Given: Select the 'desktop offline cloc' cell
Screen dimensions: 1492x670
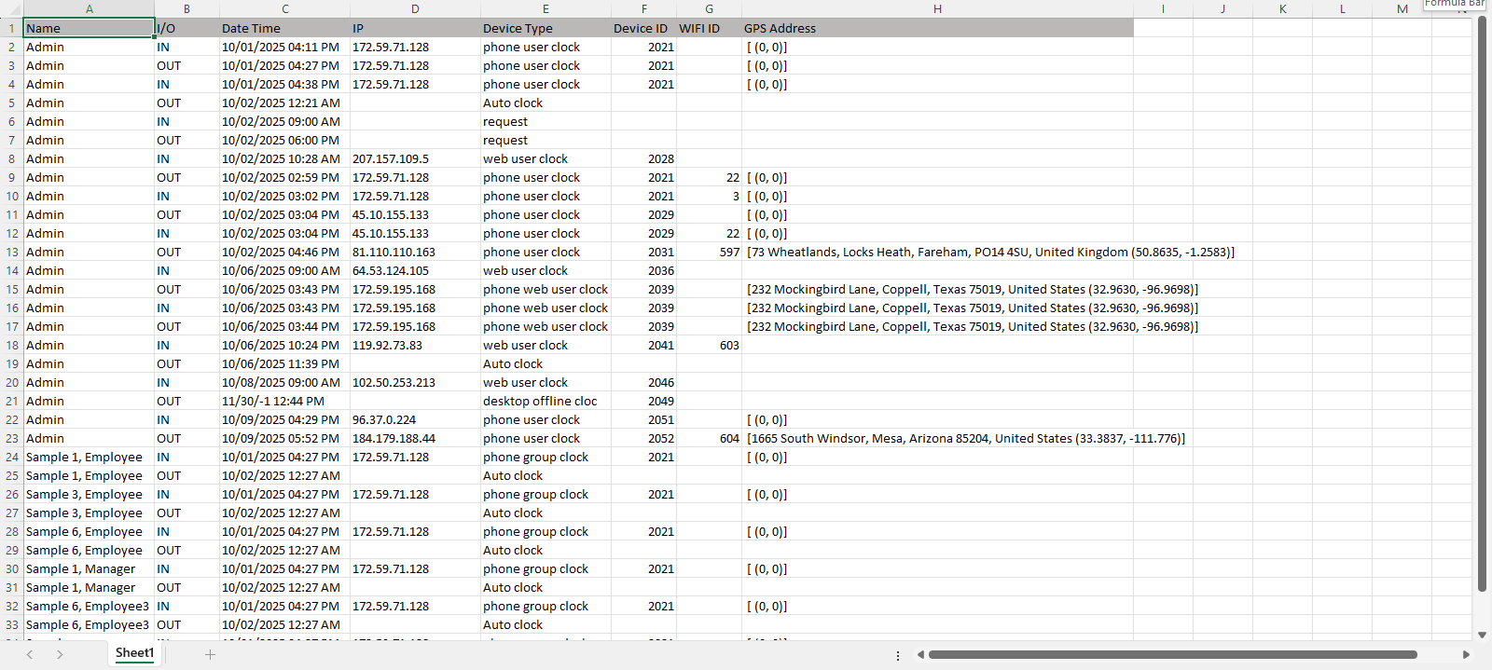Looking at the screenshot, I should [546, 401].
